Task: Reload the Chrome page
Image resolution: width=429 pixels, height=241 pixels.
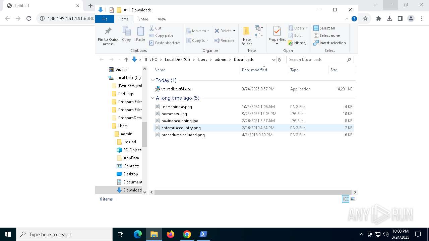Action: [29, 19]
